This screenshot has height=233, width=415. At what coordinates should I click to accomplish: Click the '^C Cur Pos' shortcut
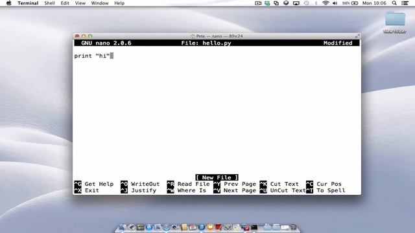[324, 184]
